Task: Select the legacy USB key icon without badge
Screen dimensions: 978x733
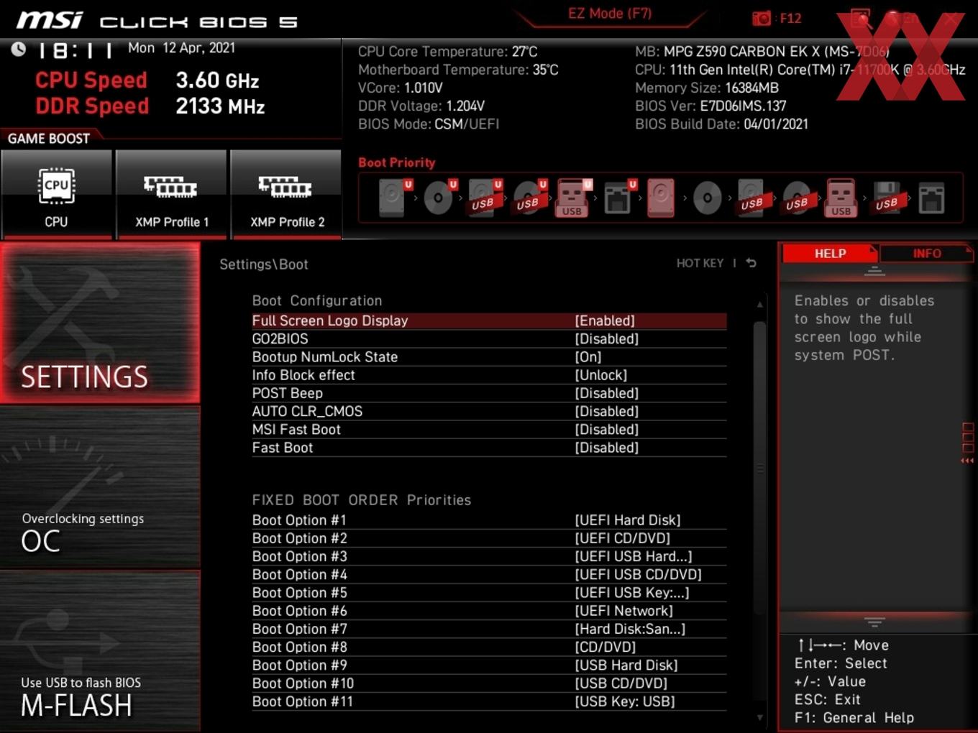Action: (841, 198)
